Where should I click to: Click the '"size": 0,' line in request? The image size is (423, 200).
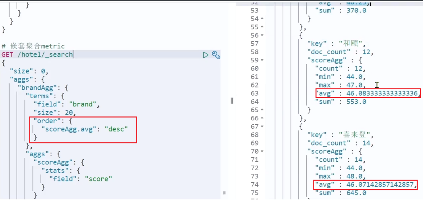click(x=29, y=71)
